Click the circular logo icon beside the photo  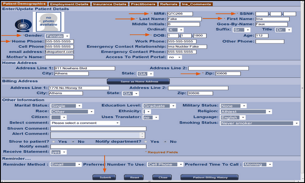20,25
